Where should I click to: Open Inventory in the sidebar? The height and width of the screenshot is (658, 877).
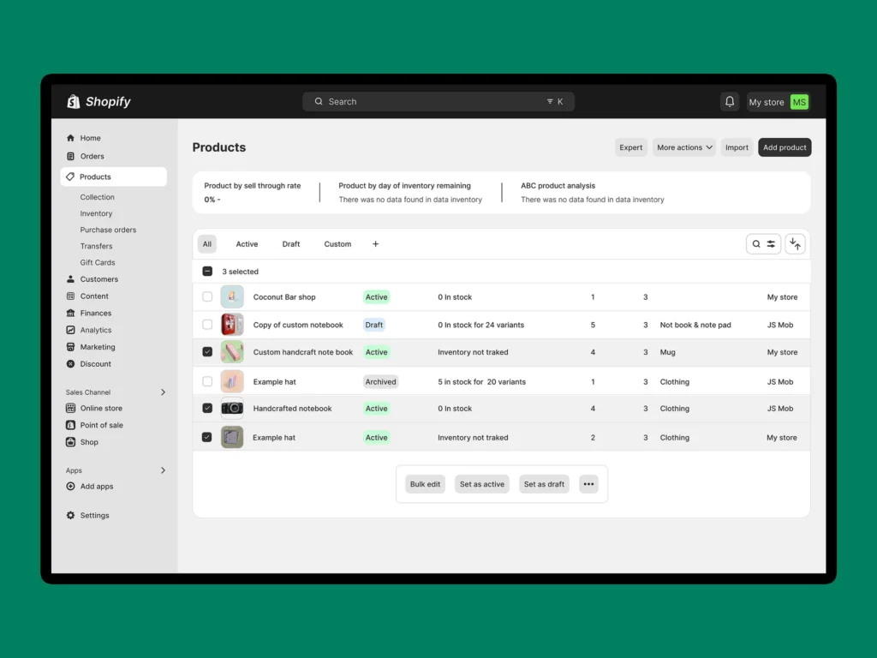tap(96, 213)
